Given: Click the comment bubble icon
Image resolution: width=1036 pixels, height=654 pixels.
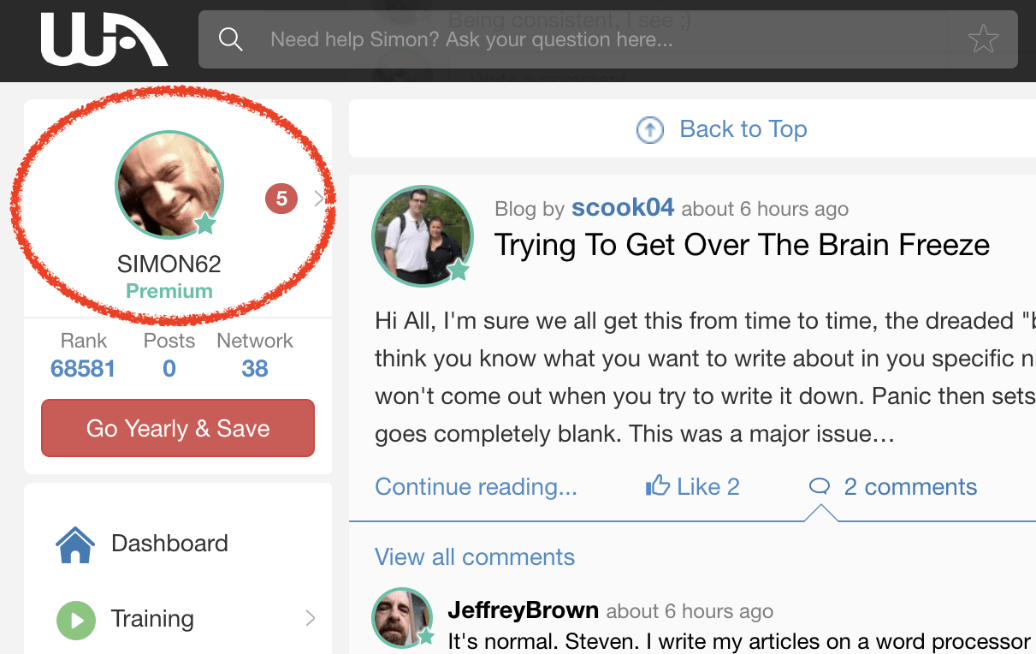Looking at the screenshot, I should pos(820,487).
